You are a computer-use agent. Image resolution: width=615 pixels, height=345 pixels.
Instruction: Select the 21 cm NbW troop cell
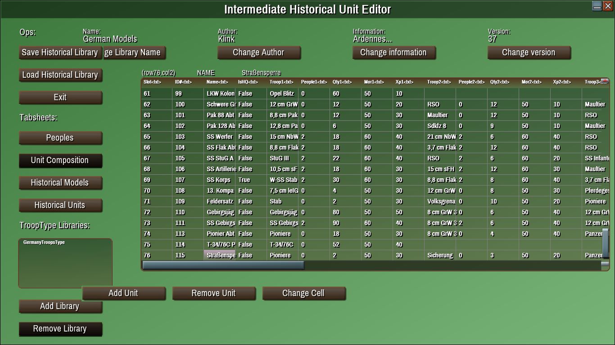coord(440,137)
